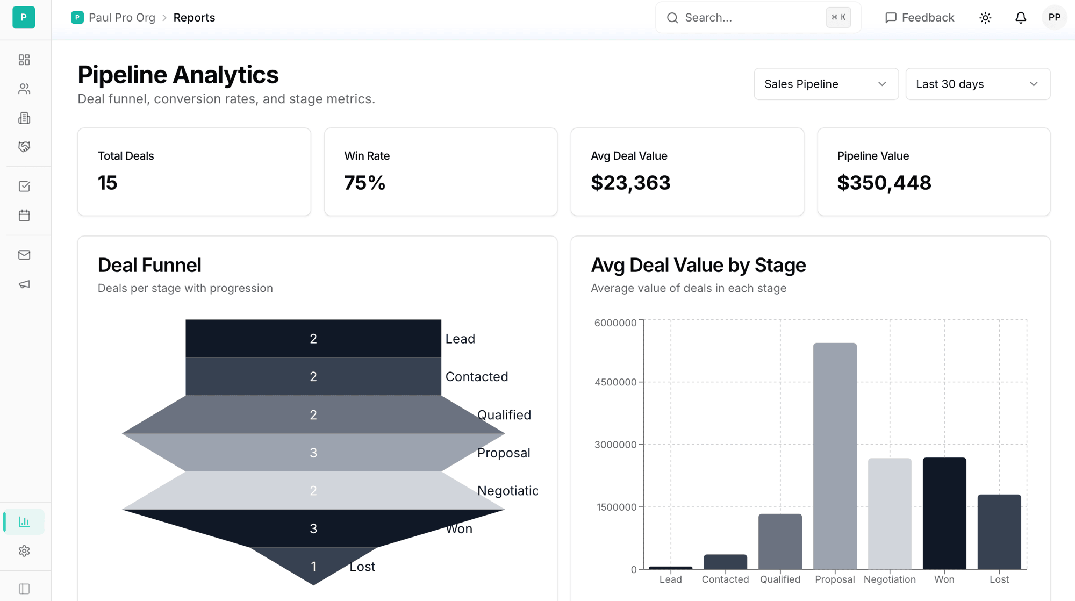1075x601 pixels.
Task: Open the calendar icon in sidebar
Action: [x=24, y=216]
